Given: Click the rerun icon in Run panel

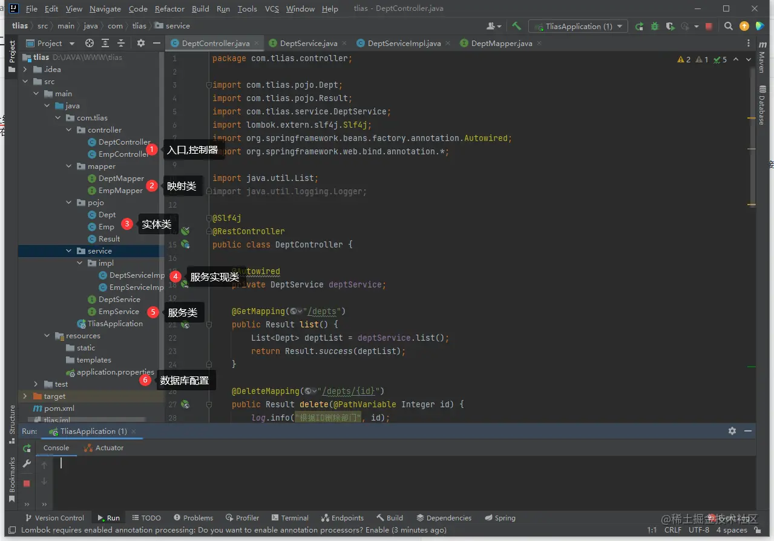Looking at the screenshot, I should click(x=27, y=448).
